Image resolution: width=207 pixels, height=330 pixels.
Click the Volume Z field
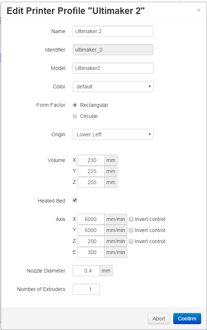point(91,182)
